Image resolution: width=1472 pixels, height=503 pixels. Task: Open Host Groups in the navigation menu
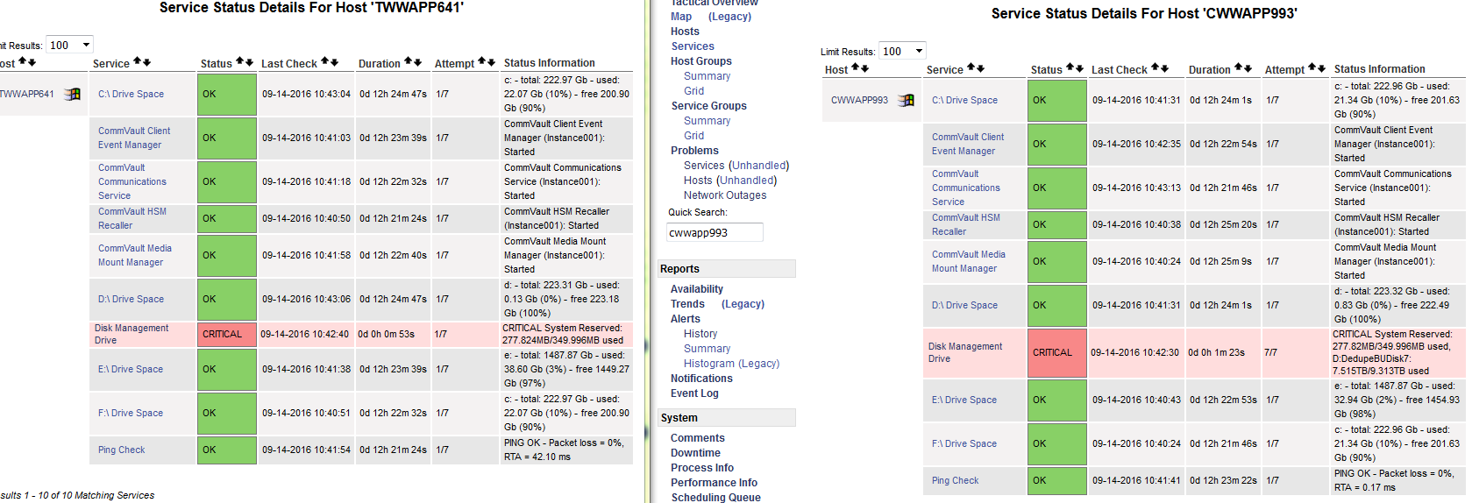pyautogui.click(x=700, y=61)
